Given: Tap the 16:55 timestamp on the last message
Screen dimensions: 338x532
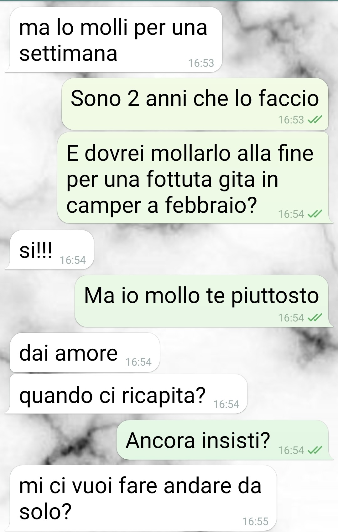Looking at the screenshot, I should click(255, 521).
